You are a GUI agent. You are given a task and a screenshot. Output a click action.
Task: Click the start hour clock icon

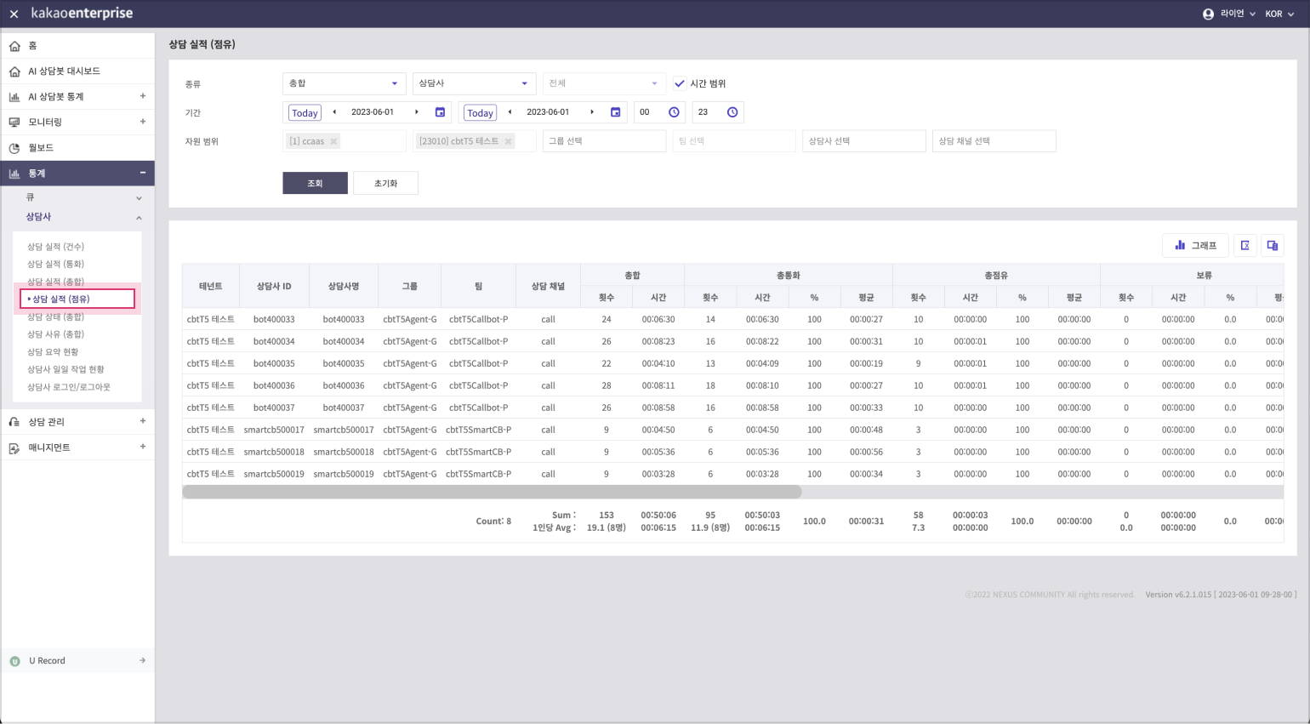pyautogui.click(x=674, y=112)
